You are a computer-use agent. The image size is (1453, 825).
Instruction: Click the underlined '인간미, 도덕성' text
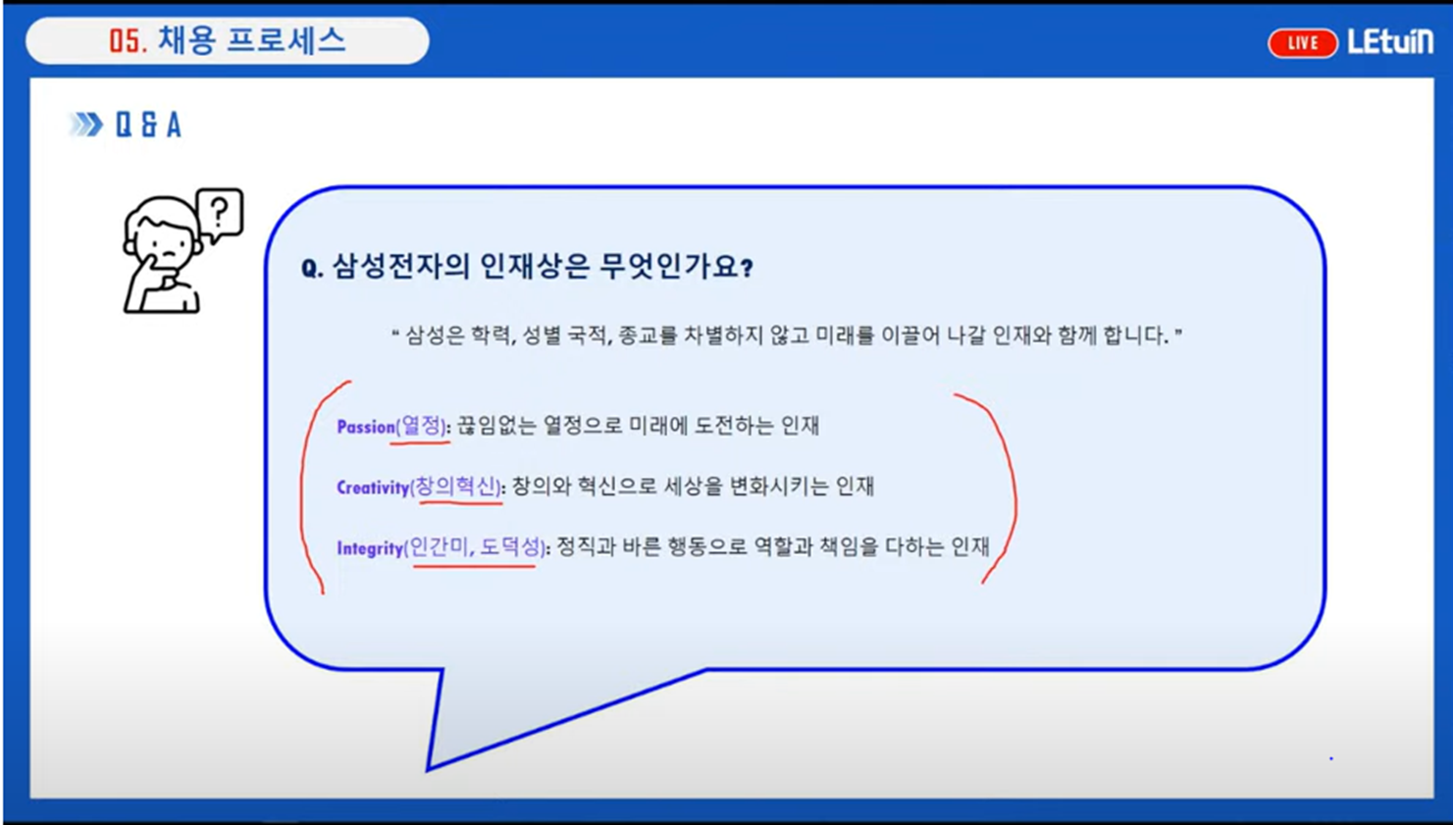[x=475, y=547]
